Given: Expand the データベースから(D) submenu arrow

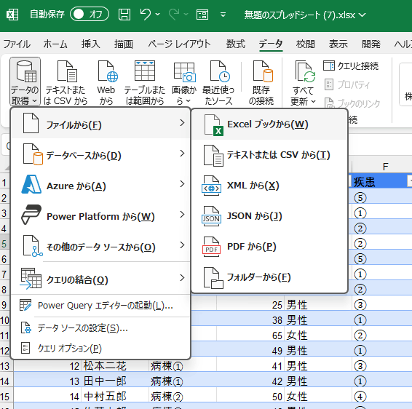Looking at the screenshot, I should (x=182, y=154).
